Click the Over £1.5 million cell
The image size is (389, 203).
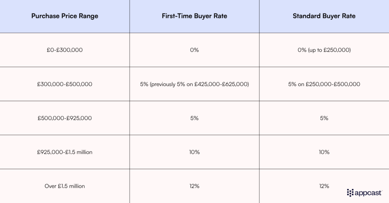65,186
